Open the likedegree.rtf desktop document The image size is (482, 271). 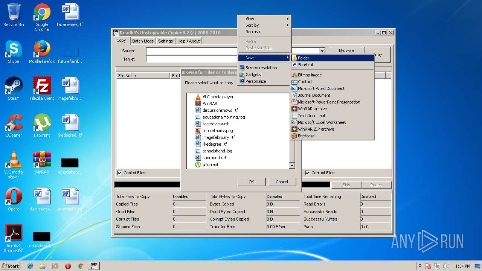point(70,126)
